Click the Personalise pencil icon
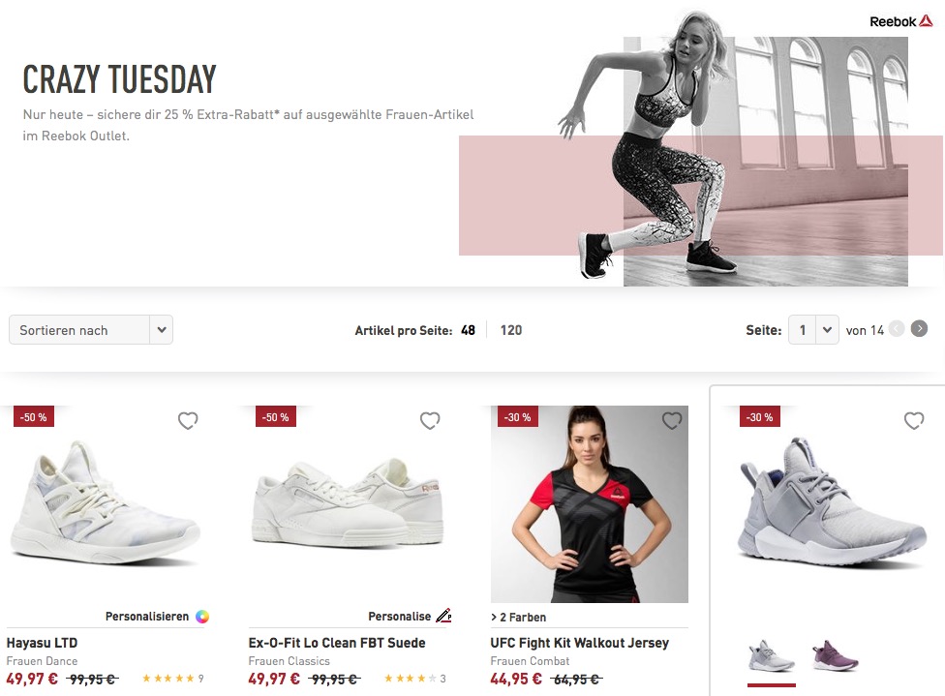This screenshot has width=945, height=696. point(443,616)
